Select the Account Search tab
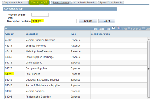The width and height of the screenshot is (150, 101). pyautogui.click(x=39, y=2)
